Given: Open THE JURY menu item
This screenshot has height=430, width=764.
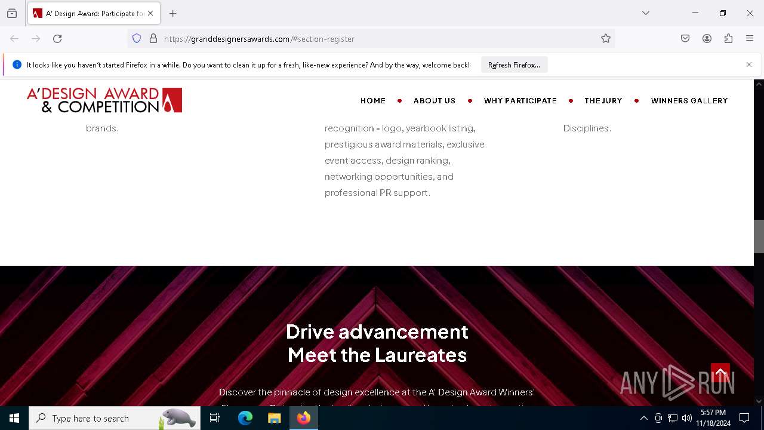Looking at the screenshot, I should click(603, 101).
